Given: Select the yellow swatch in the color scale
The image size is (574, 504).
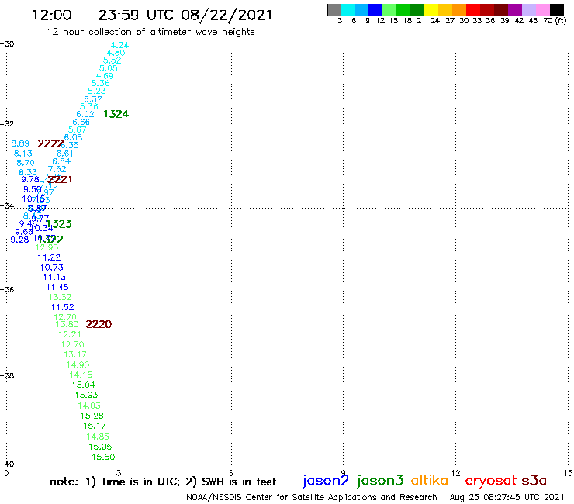Looking at the screenshot, I should pos(431,9).
